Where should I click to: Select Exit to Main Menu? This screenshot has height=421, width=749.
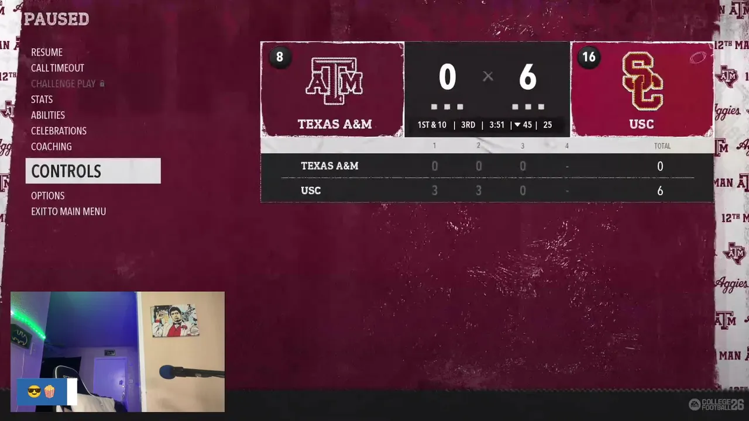[x=68, y=212]
